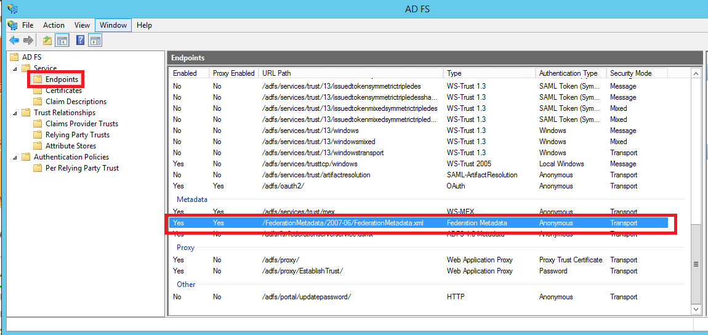Image resolution: width=708 pixels, height=335 pixels.
Task: Select the /adfs/services/trust/13/windows row
Action: pyautogui.click(x=419, y=131)
